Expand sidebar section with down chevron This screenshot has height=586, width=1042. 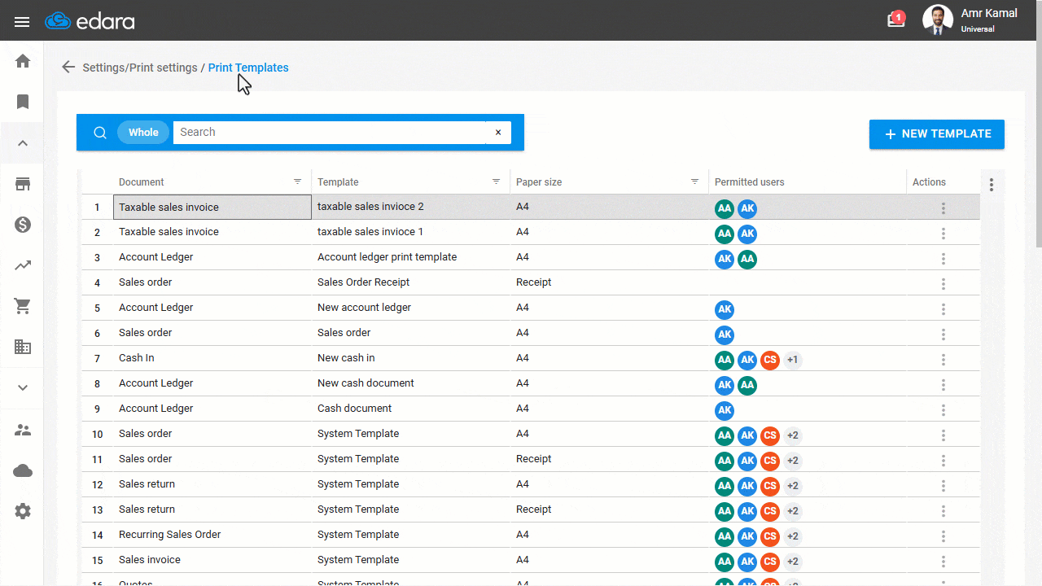[23, 388]
